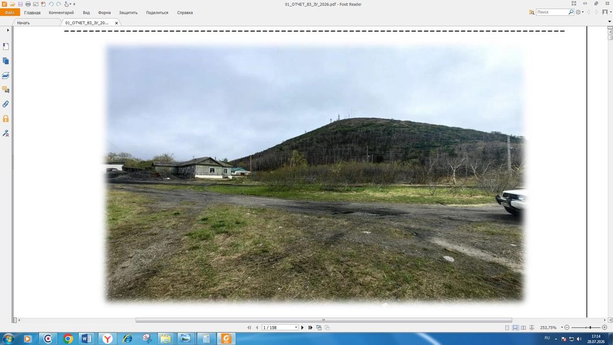This screenshot has width=613, height=345.
Task: Open a file with the folder icon
Action: click(12, 4)
